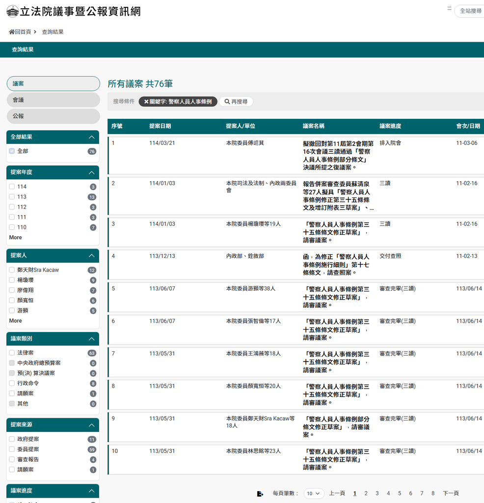Click the export file icon
The width and height of the screenshot is (484, 503).
click(x=260, y=494)
